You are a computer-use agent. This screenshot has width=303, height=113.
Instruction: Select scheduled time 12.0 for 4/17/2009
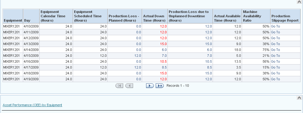point(90,68)
